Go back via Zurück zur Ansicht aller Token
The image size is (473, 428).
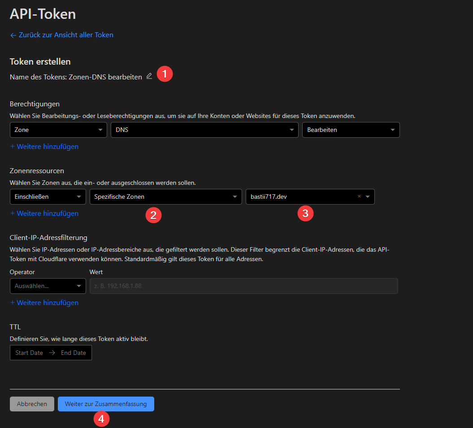coord(61,35)
